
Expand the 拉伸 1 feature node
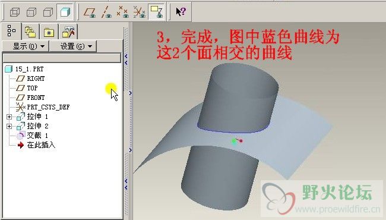click(x=9, y=117)
